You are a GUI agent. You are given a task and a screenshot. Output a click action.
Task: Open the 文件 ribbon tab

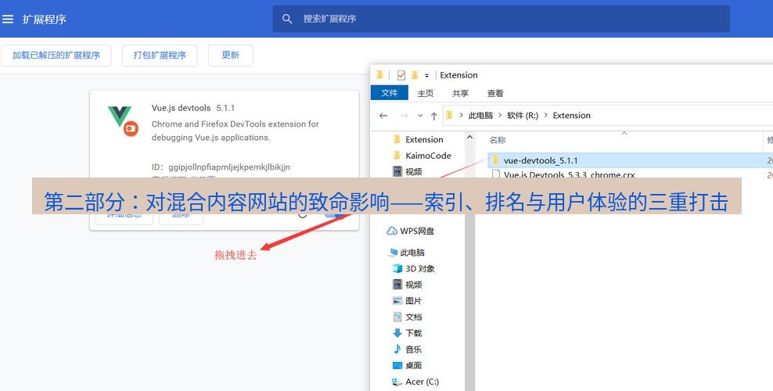(390, 92)
